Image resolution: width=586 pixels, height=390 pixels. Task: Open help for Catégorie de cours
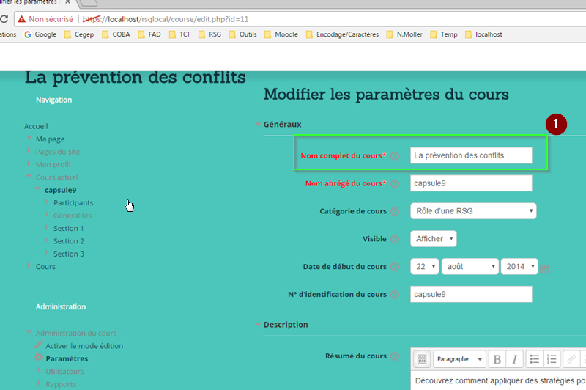coord(395,212)
